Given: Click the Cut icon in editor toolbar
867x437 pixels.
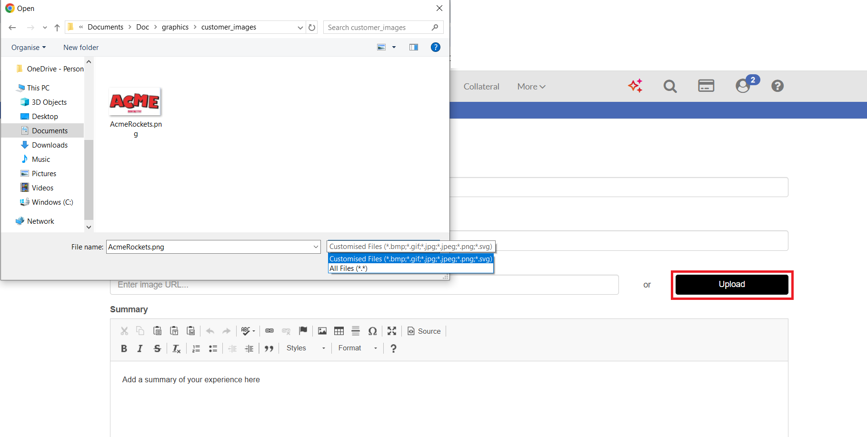Looking at the screenshot, I should point(124,331).
